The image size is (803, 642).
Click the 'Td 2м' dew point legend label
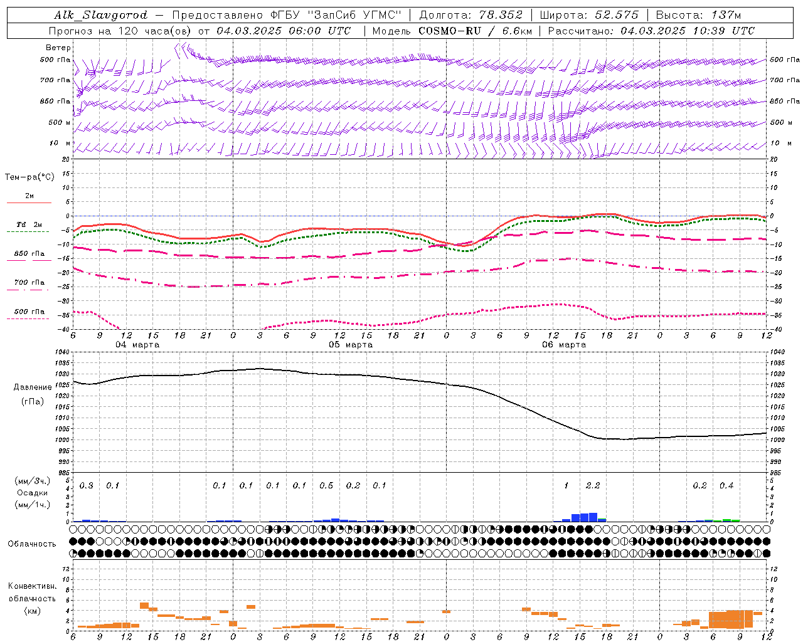point(29,224)
